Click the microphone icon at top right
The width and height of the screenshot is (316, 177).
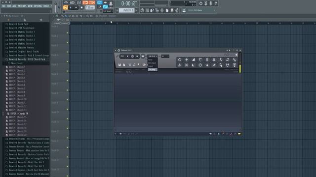tap(211, 3)
